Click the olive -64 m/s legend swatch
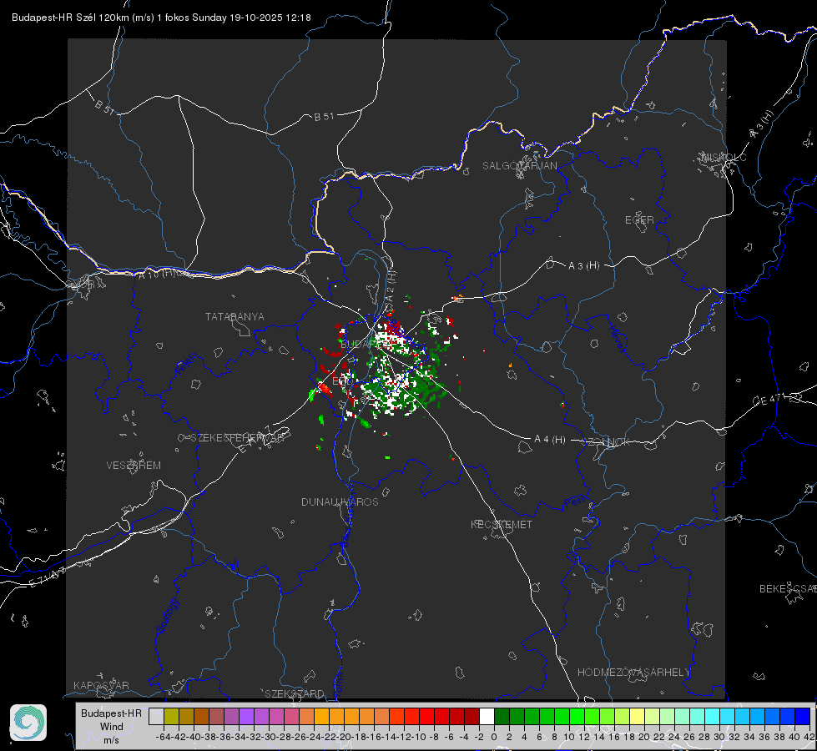This screenshot has width=817, height=751. (171, 716)
